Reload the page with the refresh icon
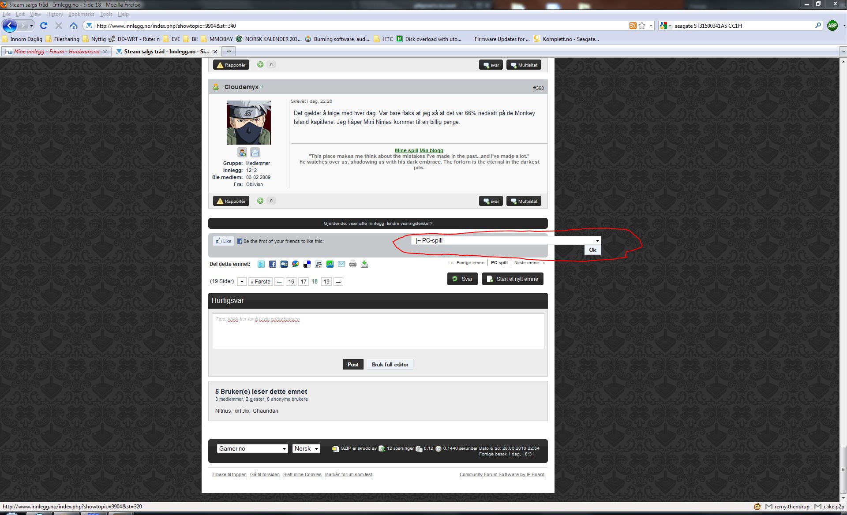This screenshot has height=515, width=847. click(44, 26)
